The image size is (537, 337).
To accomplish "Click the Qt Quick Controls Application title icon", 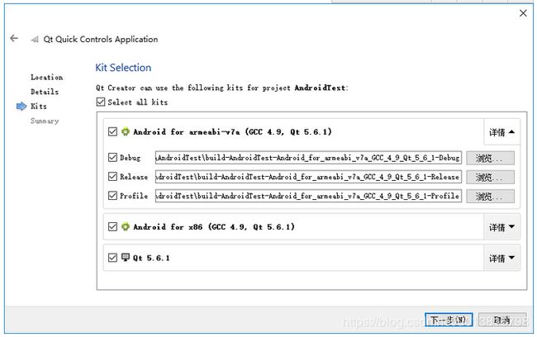I will point(35,40).
